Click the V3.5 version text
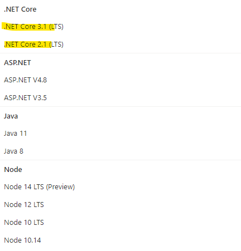The width and height of the screenshot is (241, 251). [x=40, y=98]
